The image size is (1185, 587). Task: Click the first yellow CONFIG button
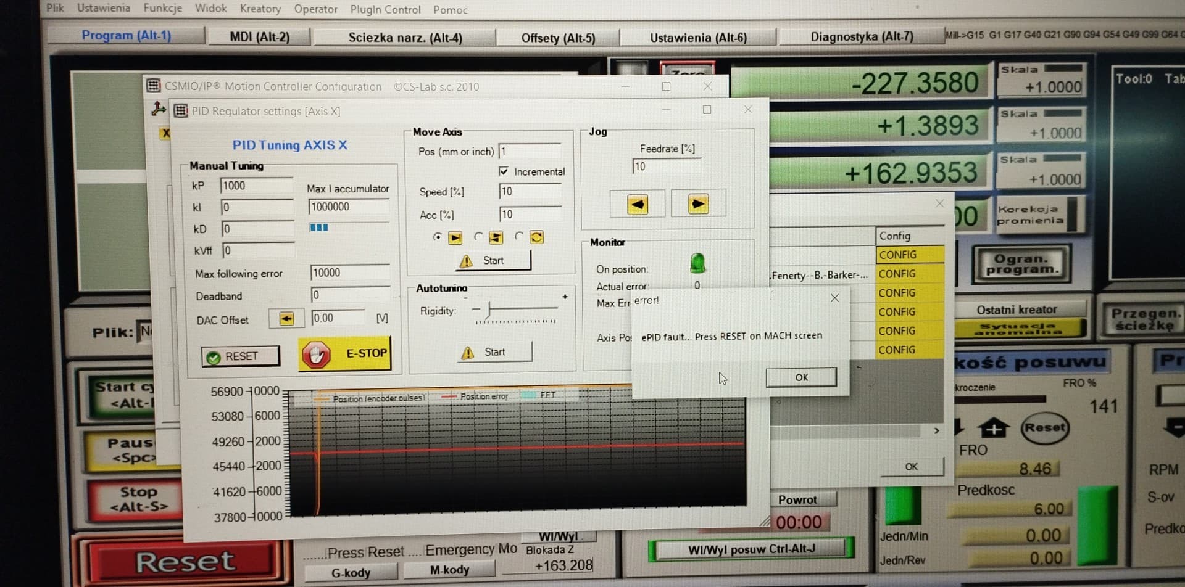point(909,255)
